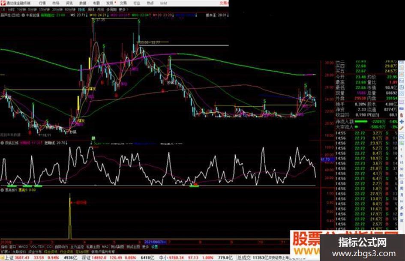Expand the 更多 period options

click(x=123, y=9)
